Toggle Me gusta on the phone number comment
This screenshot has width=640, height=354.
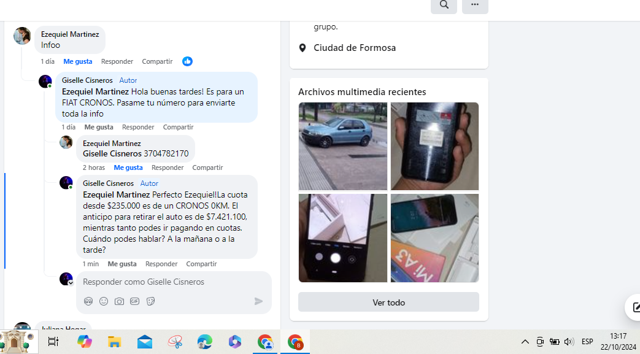point(128,167)
